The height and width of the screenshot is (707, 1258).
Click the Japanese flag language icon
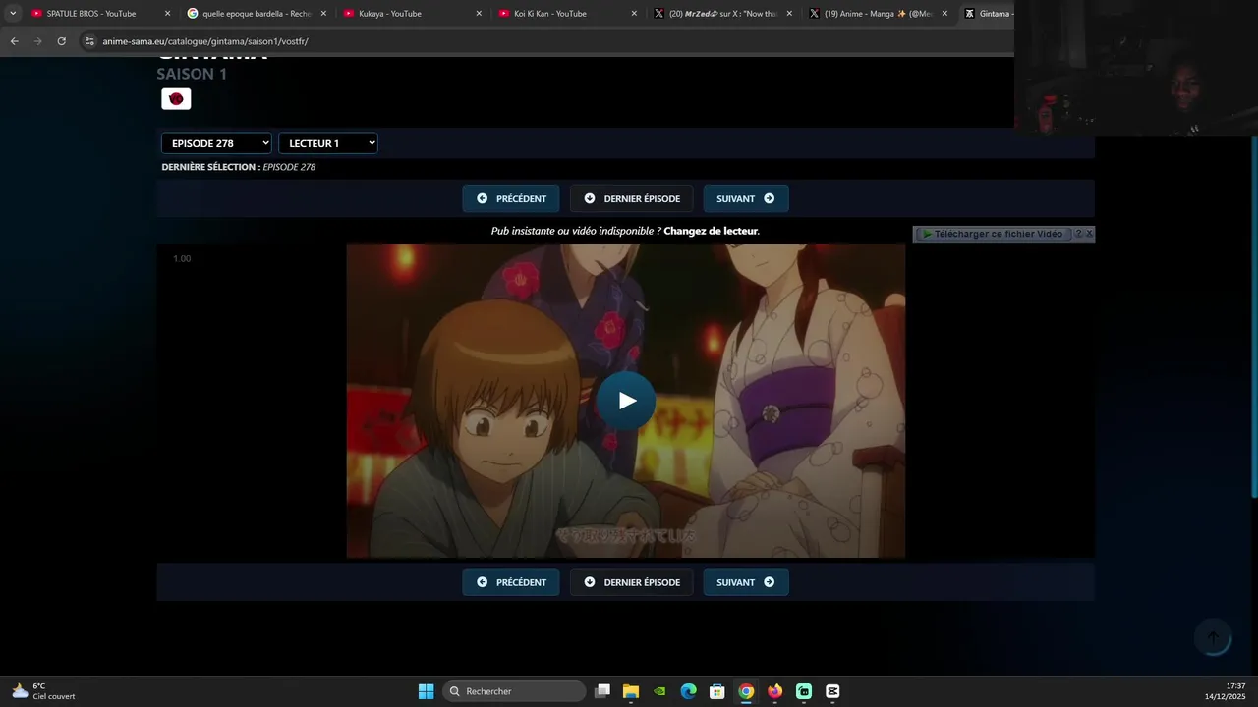tap(176, 98)
